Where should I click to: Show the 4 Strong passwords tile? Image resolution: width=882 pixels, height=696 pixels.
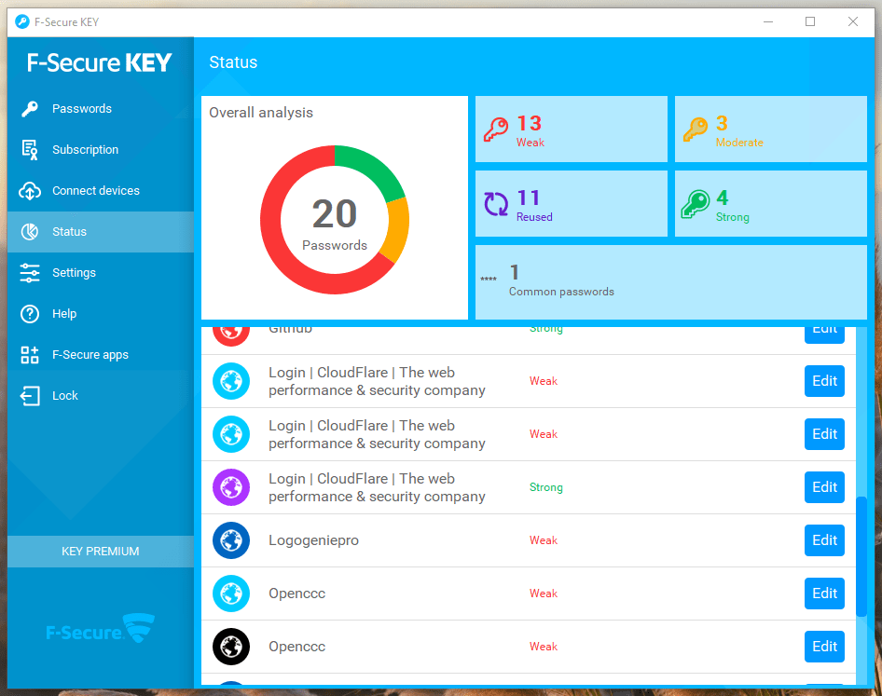[771, 203]
